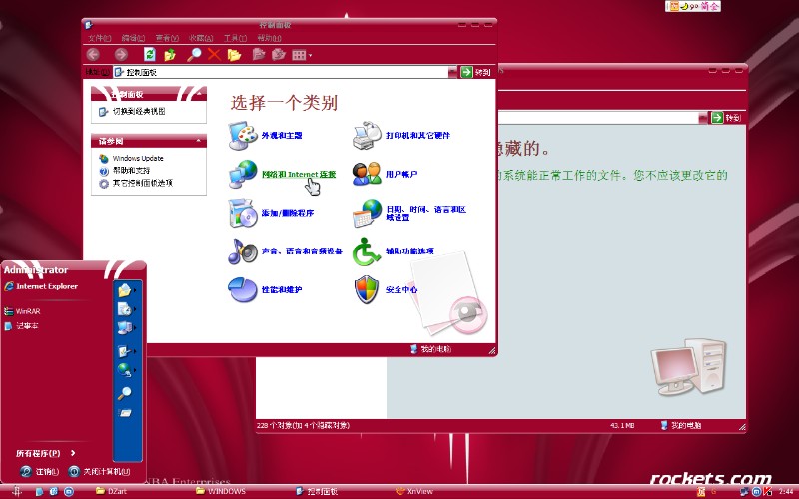Click the 外观和主题 category text
The height and width of the screenshot is (499, 799).
[282, 135]
